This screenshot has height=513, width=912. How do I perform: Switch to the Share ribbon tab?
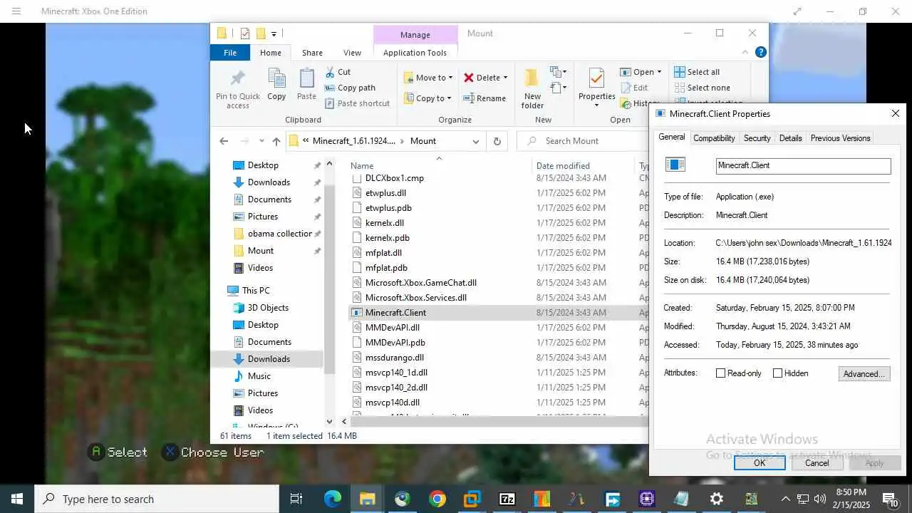[x=312, y=53]
